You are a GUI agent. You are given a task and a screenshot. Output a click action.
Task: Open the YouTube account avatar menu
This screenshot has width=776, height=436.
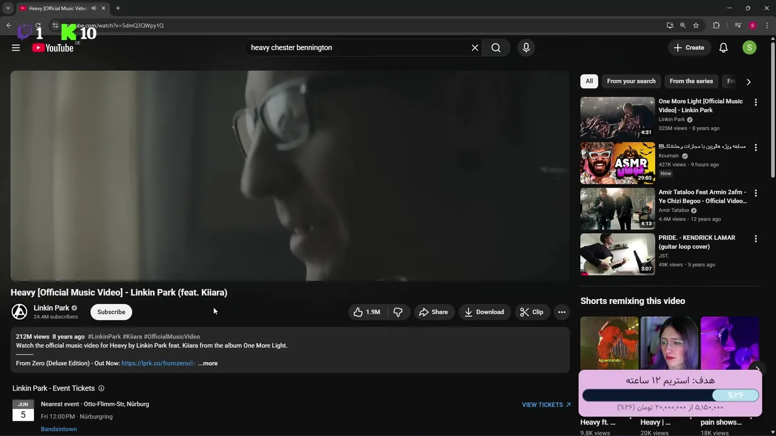pyautogui.click(x=749, y=48)
